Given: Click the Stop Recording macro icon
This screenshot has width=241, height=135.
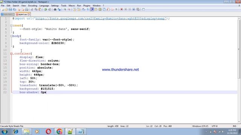Looking at the screenshot, I should 125,9.
